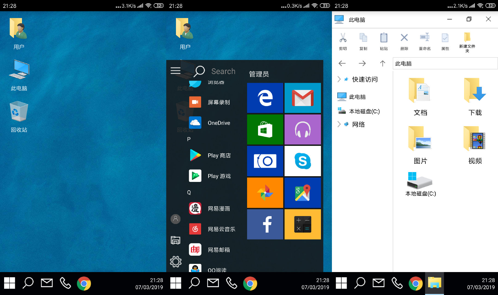Select the 剪切 cut tool in explorer
Image resolution: width=498 pixels, height=295 pixels.
[x=343, y=42]
